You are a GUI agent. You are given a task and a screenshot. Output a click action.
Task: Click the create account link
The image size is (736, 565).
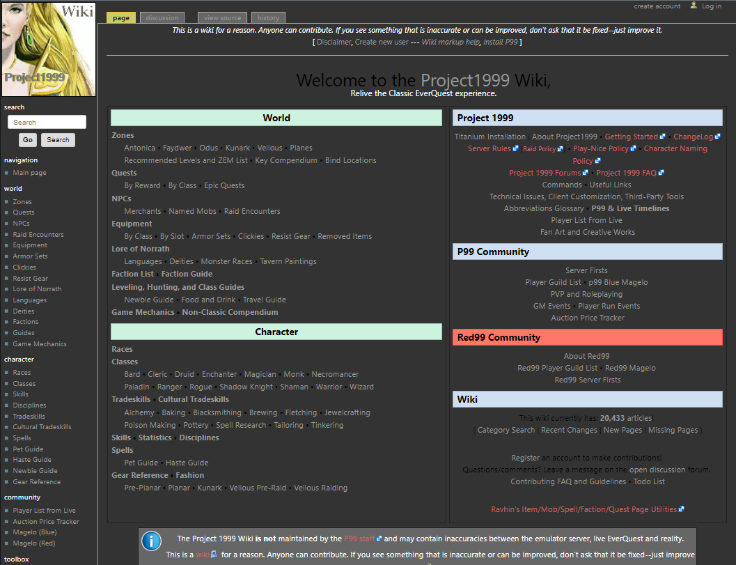coord(657,6)
